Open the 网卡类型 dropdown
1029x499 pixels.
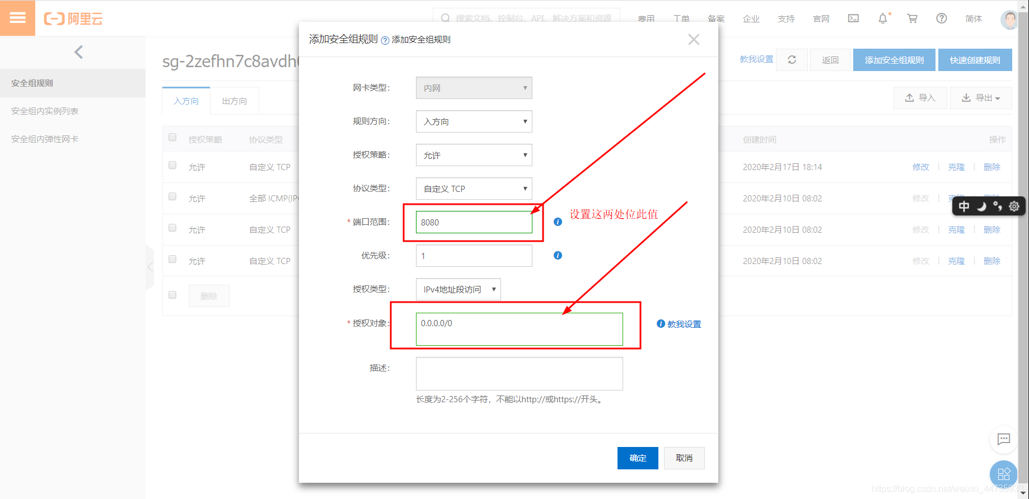tap(474, 88)
